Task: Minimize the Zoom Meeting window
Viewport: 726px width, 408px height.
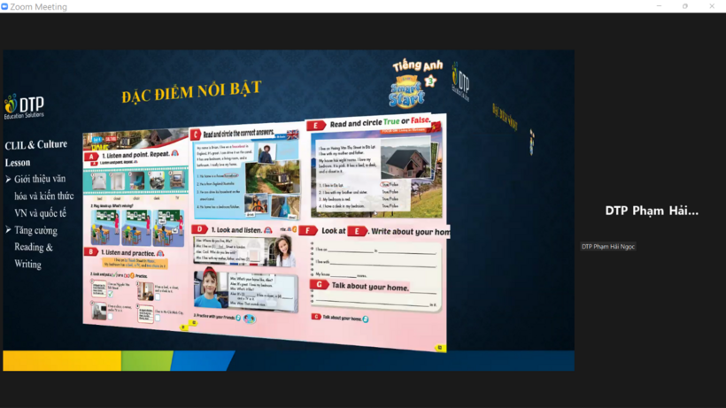Action: (x=658, y=6)
